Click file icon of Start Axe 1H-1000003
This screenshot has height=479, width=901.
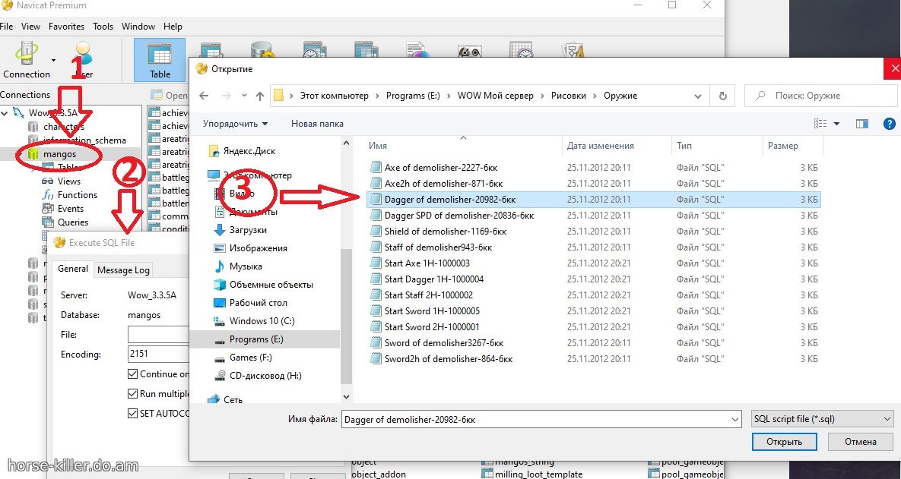[376, 263]
